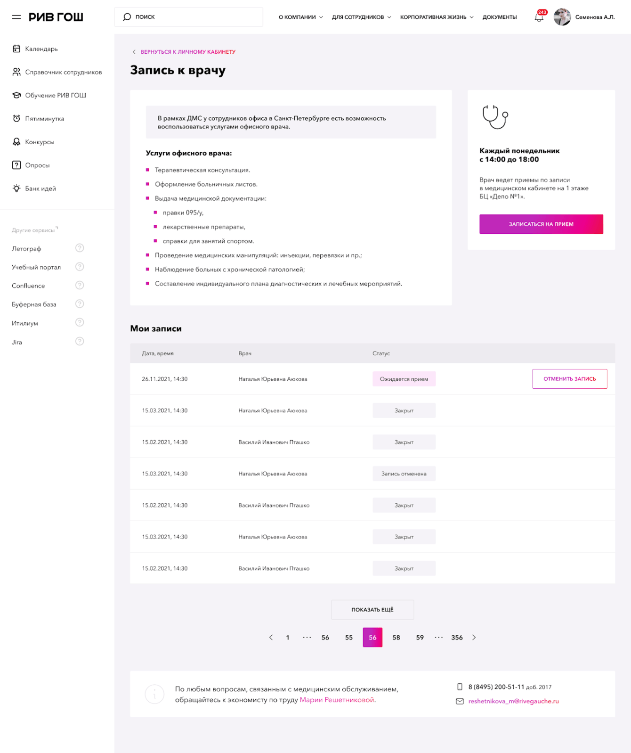This screenshot has height=753, width=631.
Task: Expand the ДЛЯ СОТРУДНИКОВ menu
Action: coord(361,17)
